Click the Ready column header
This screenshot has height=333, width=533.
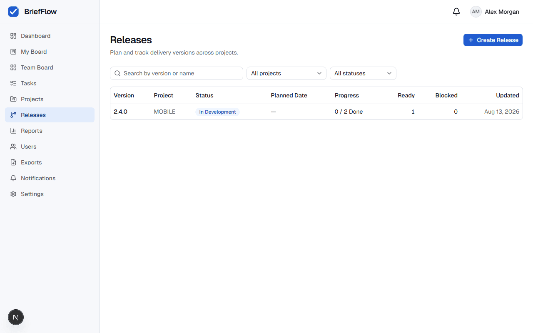pyautogui.click(x=406, y=95)
